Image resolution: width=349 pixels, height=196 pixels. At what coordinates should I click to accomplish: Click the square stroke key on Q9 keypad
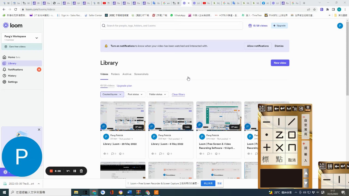(292, 135)
